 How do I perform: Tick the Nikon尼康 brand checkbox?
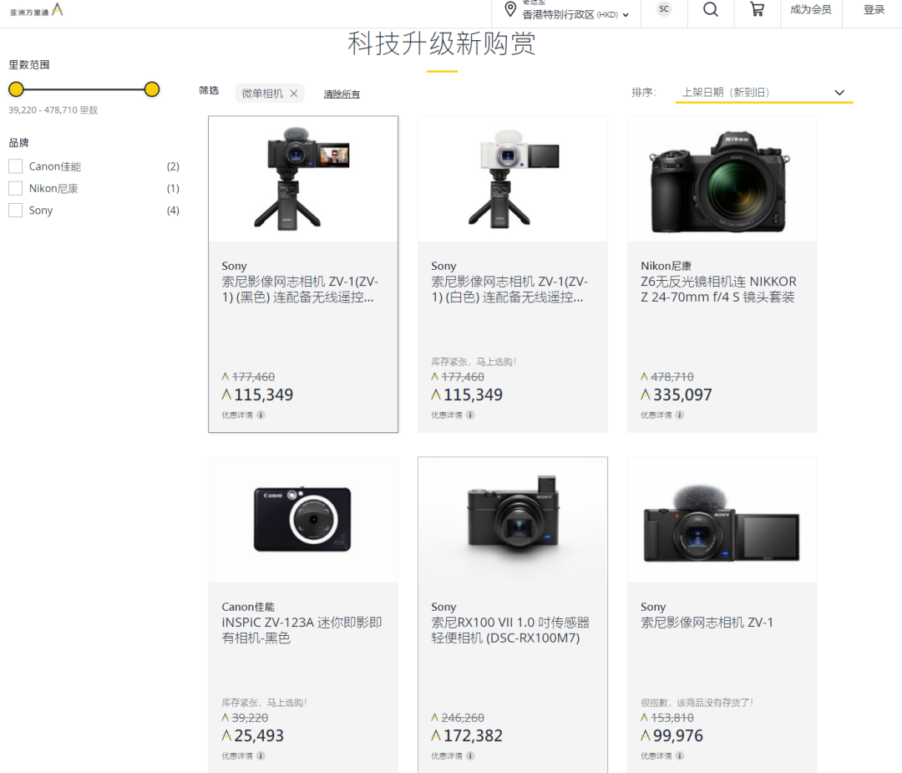[16, 188]
